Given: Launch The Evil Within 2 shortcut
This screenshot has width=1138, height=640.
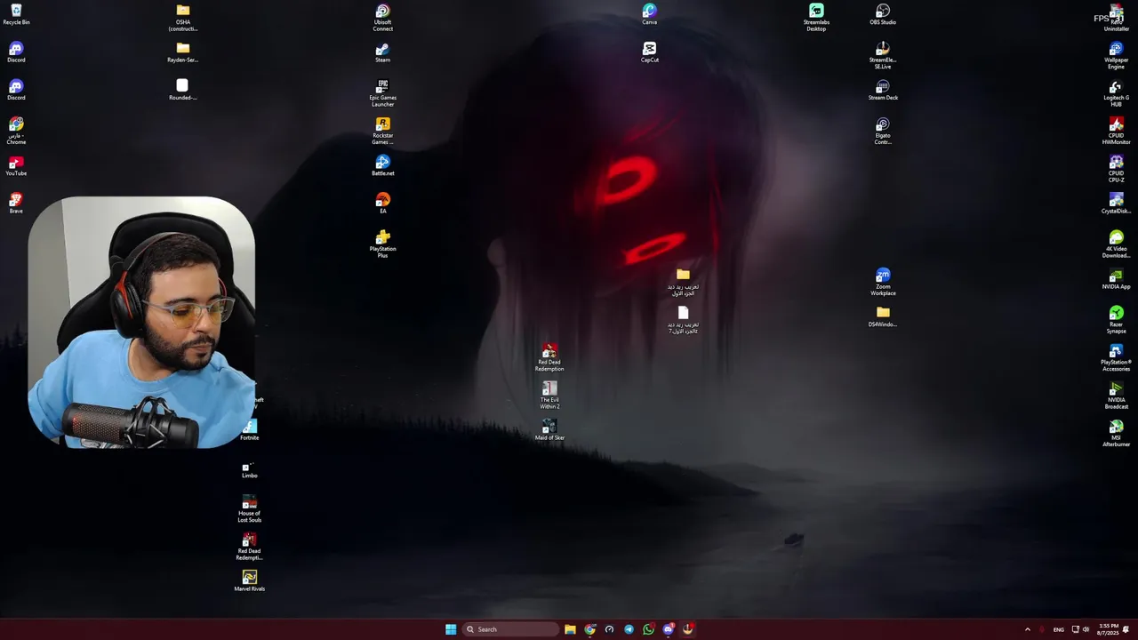Looking at the screenshot, I should [x=549, y=395].
